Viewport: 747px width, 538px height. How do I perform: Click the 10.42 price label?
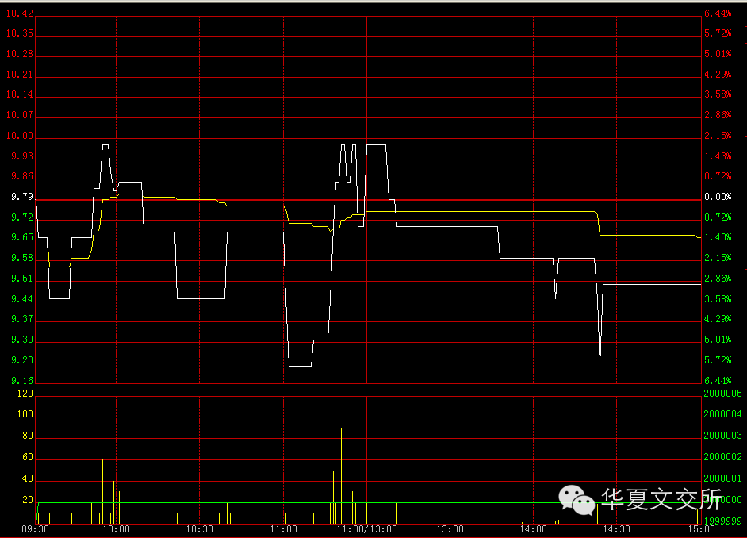[x=20, y=13]
